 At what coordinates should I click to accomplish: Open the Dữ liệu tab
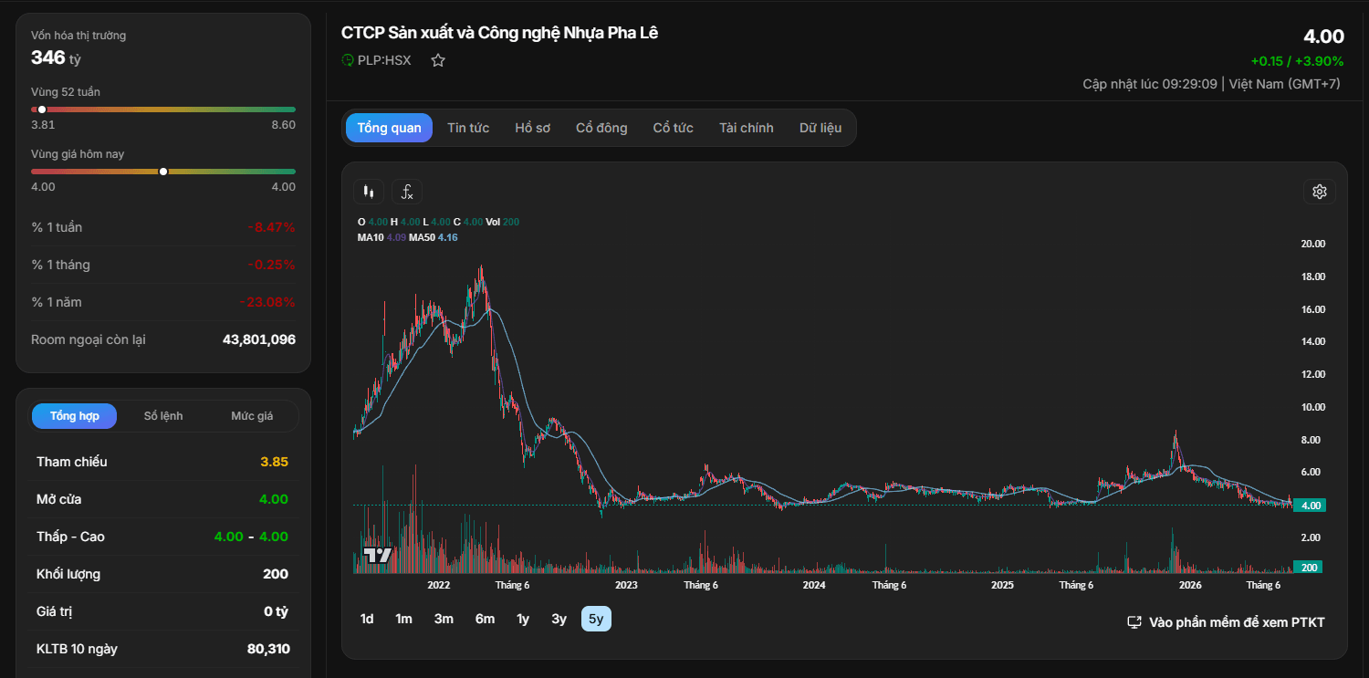coord(820,128)
